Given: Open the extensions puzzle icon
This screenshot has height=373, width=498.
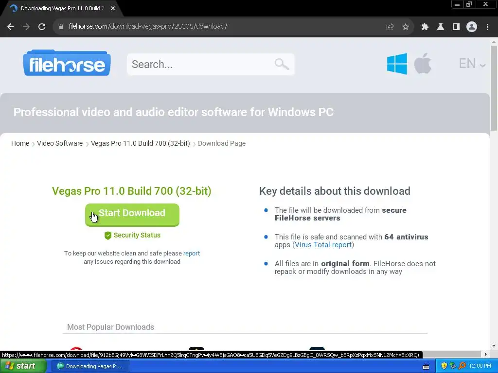Looking at the screenshot, I should click(425, 27).
